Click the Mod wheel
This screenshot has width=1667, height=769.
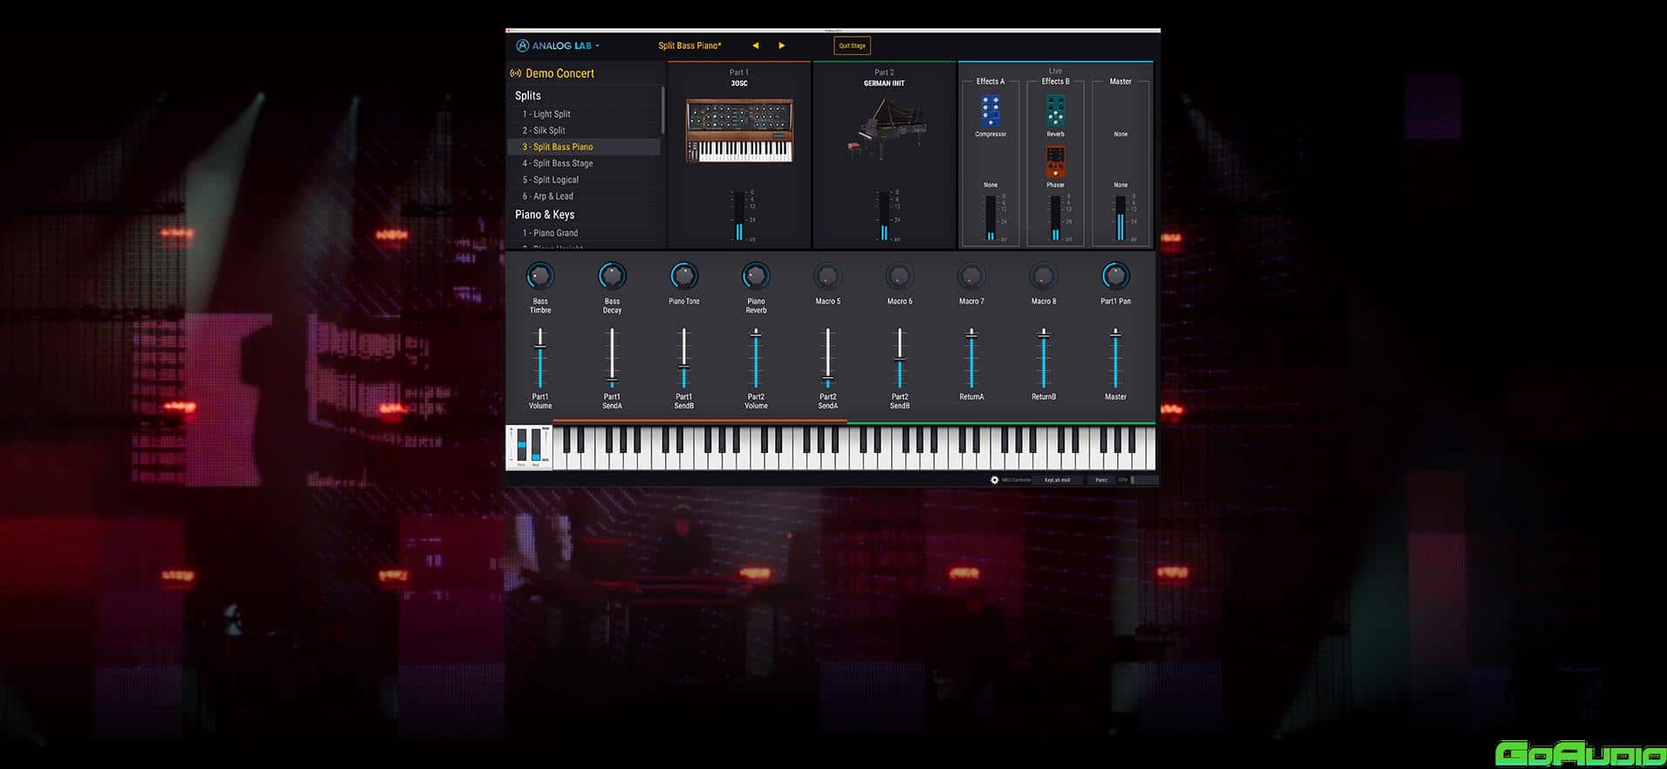click(536, 445)
